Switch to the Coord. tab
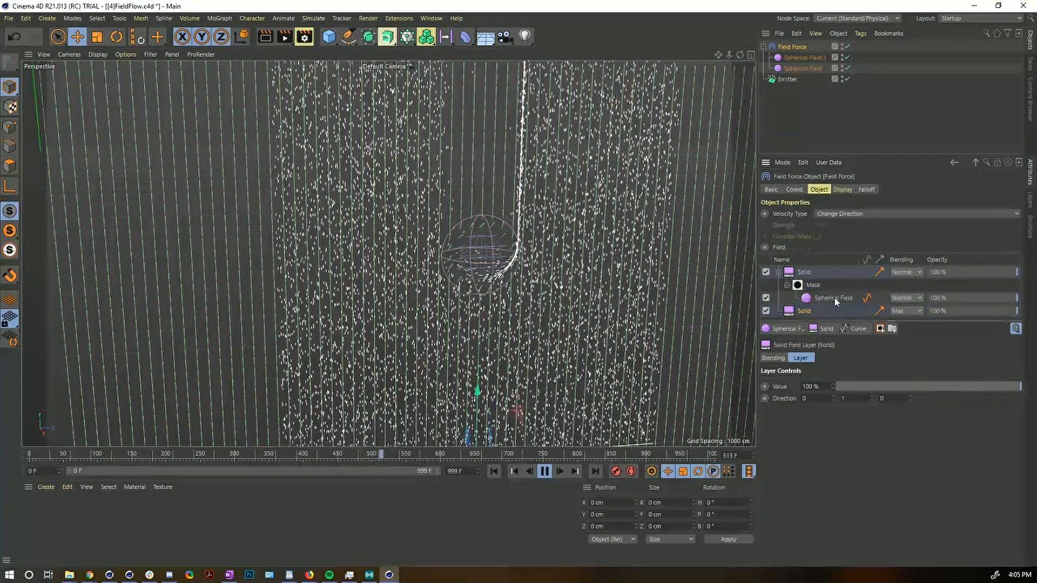This screenshot has width=1037, height=583. point(794,189)
